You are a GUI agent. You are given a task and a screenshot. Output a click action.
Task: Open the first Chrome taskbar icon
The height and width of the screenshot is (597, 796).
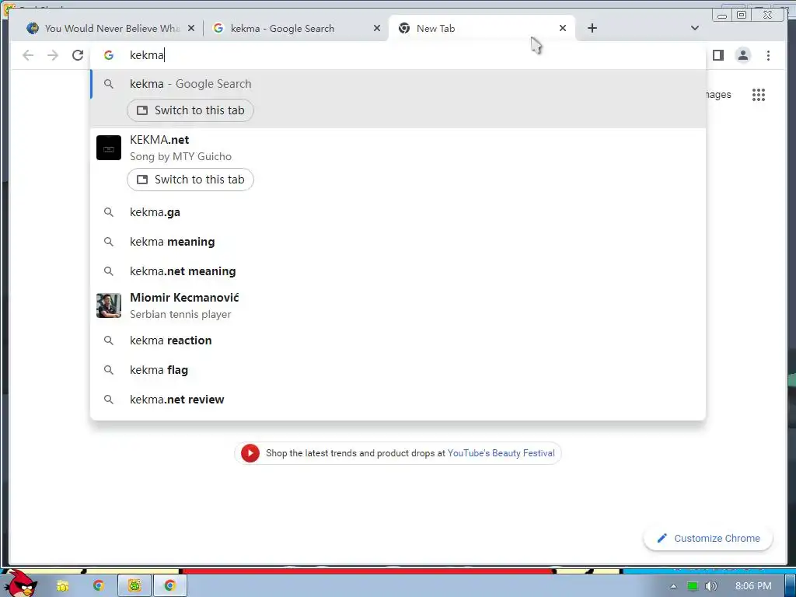pos(99,586)
